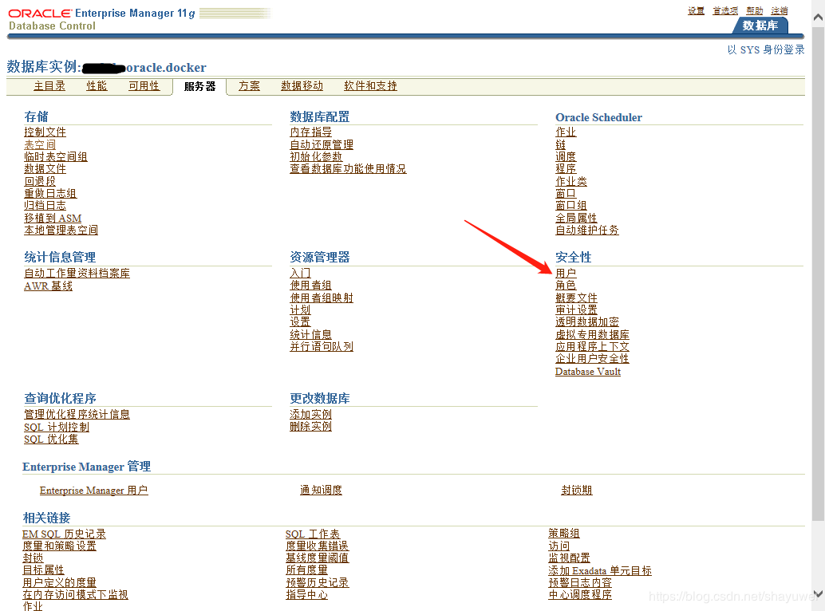Open 入门 under 资源管理器
The image size is (825, 611).
(301, 274)
